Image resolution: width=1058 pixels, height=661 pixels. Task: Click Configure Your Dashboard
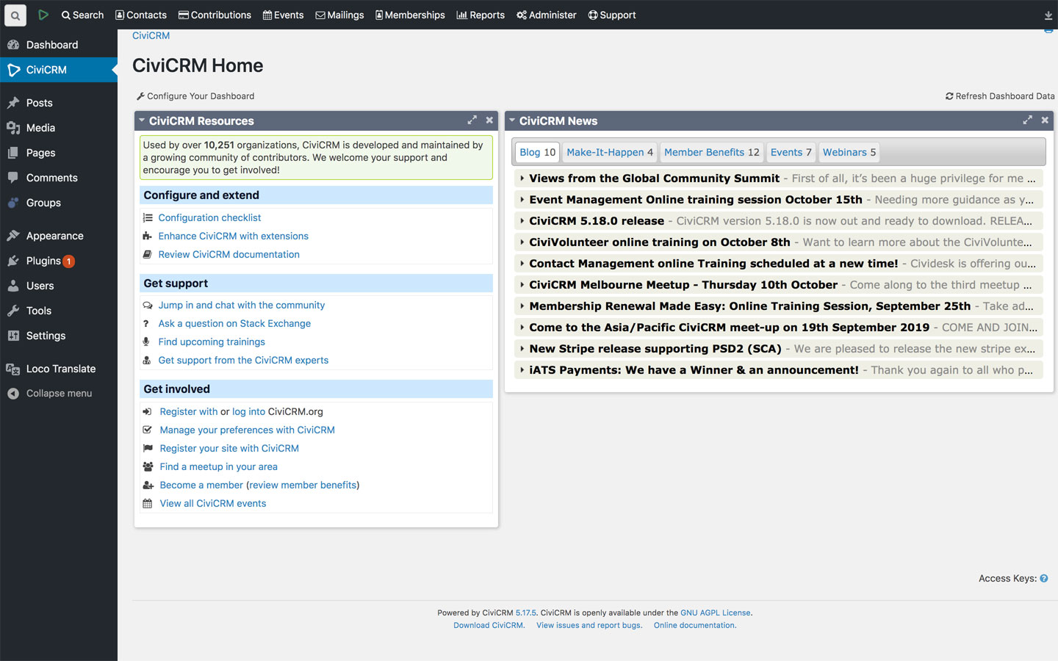pyautogui.click(x=195, y=96)
